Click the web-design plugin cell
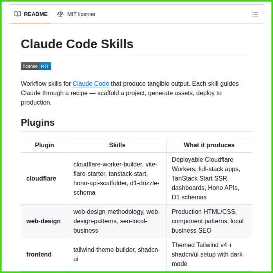 click(44, 221)
